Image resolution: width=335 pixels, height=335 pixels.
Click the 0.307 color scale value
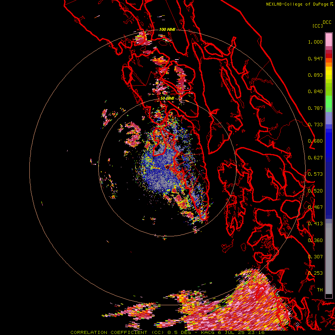[x=315, y=257]
